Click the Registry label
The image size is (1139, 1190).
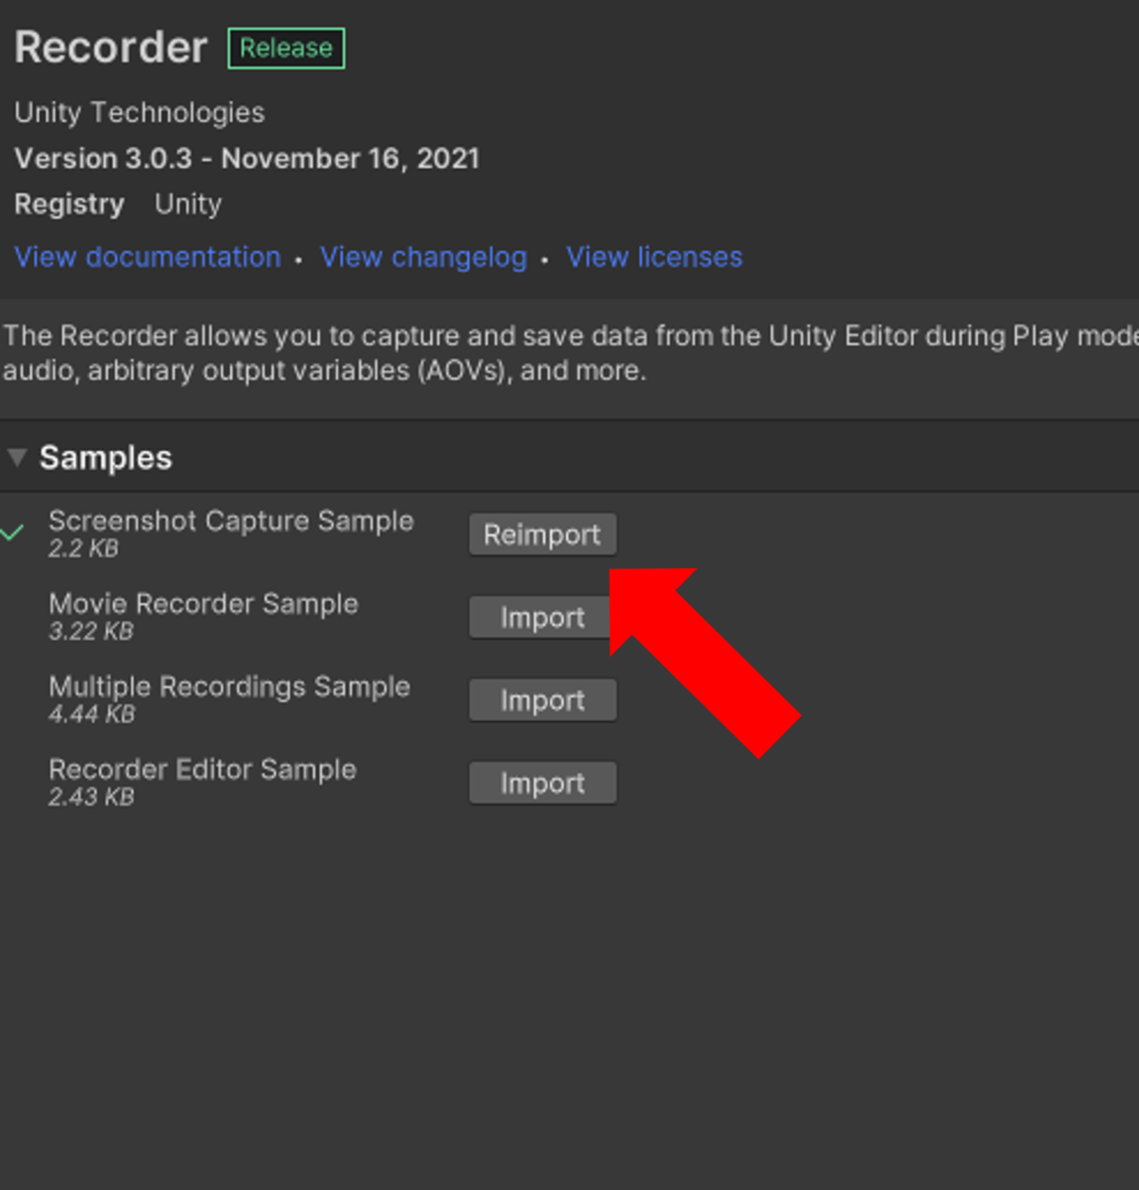click(x=69, y=204)
